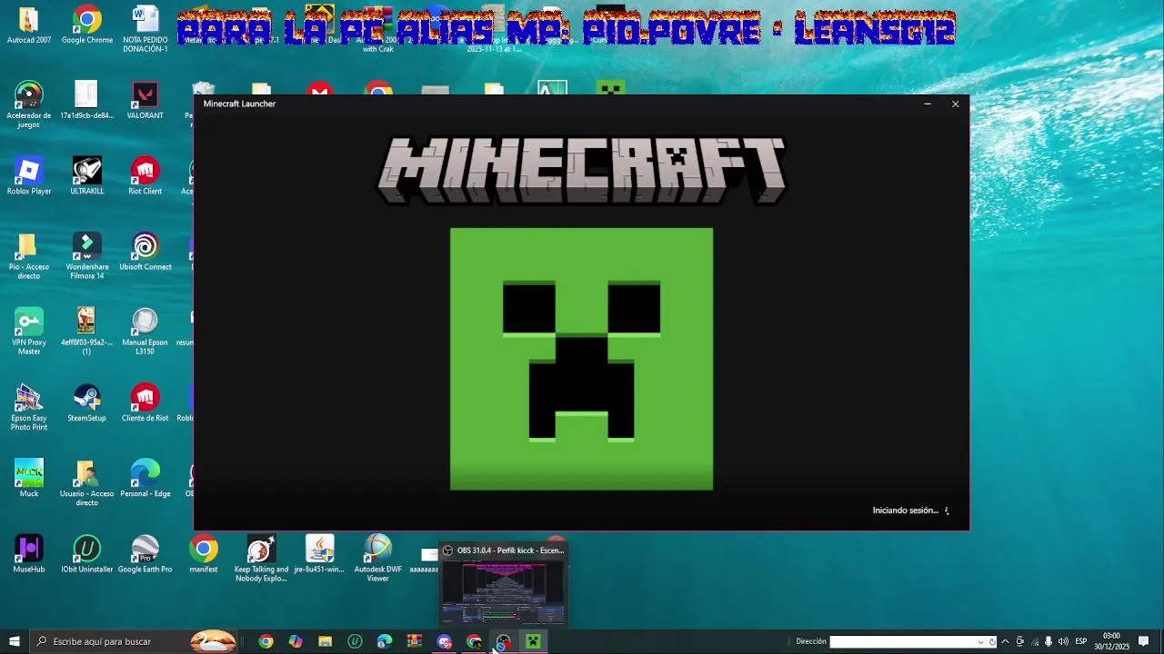Open Autodesk DWF Viewer shortcut
The height and width of the screenshot is (654, 1164).
click(x=377, y=558)
